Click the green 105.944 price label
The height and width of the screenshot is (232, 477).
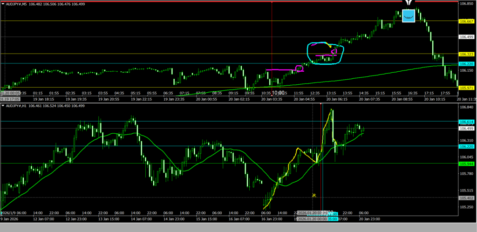click(x=466, y=164)
